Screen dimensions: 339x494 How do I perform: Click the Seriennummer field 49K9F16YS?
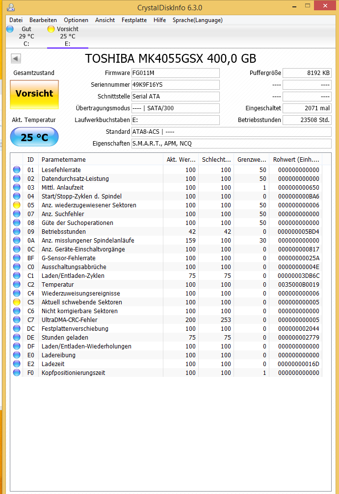click(176, 85)
